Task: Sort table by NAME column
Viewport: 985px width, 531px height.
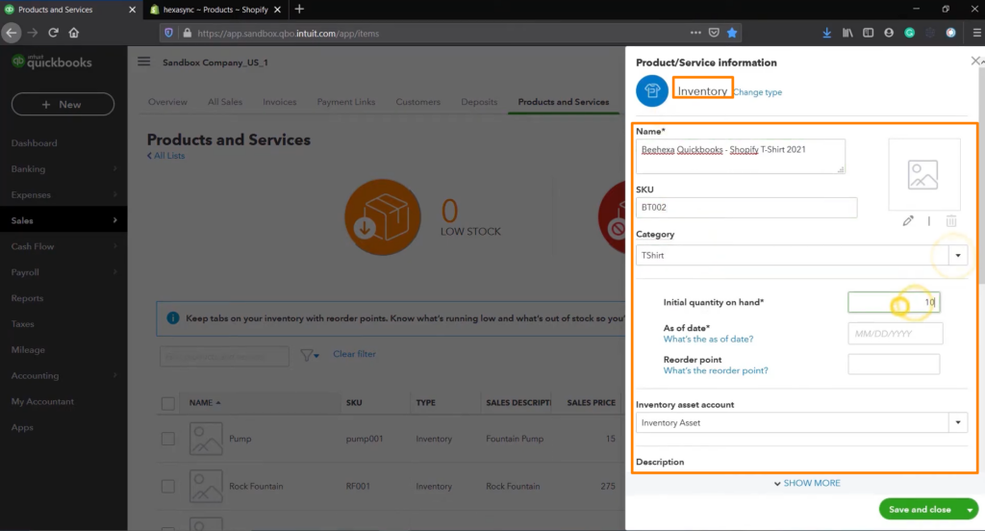Action: point(205,402)
